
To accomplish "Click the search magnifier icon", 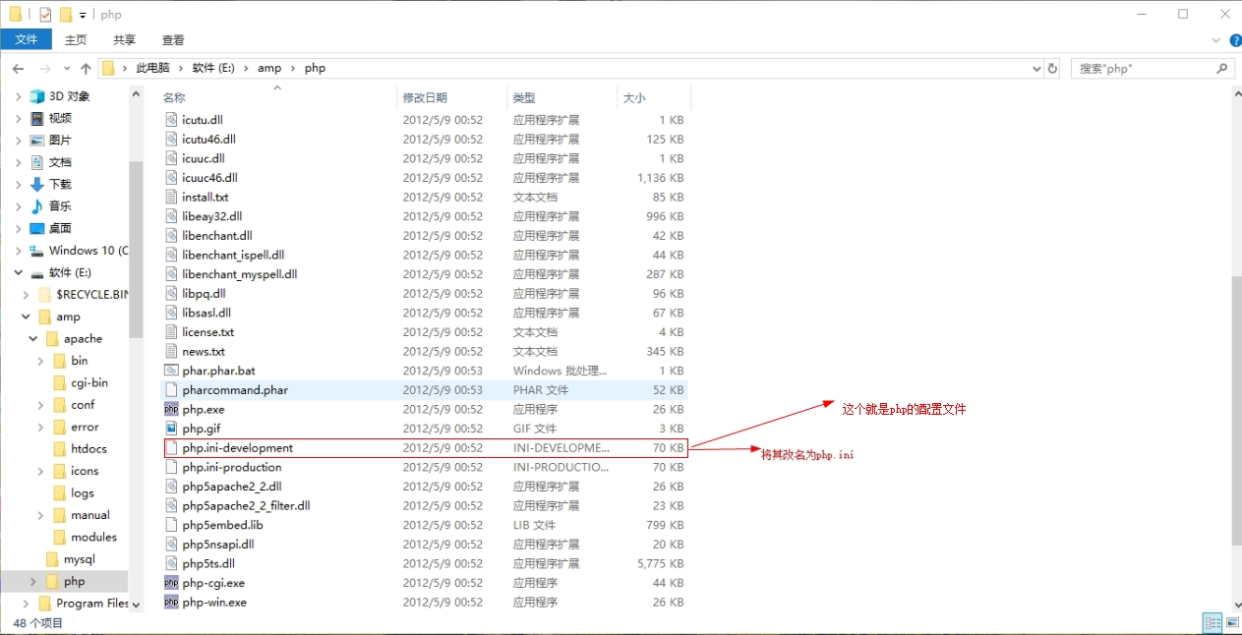I will 1222,68.
